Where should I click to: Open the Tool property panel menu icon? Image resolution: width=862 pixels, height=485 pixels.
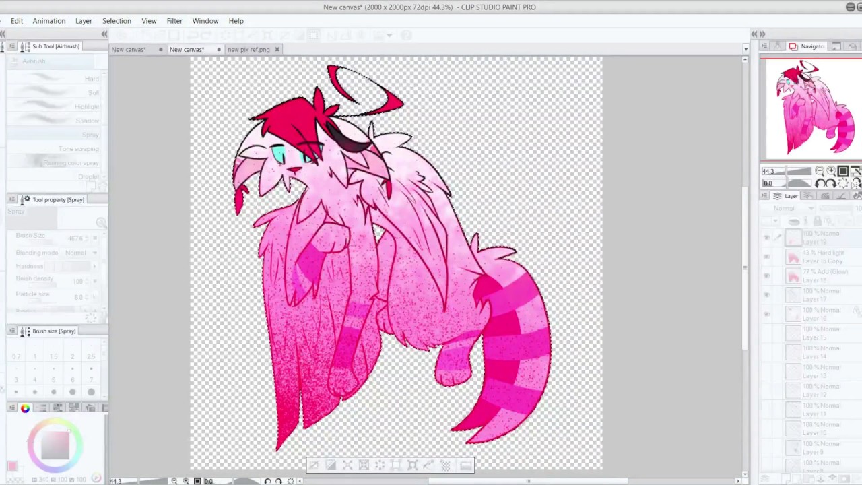(12, 199)
